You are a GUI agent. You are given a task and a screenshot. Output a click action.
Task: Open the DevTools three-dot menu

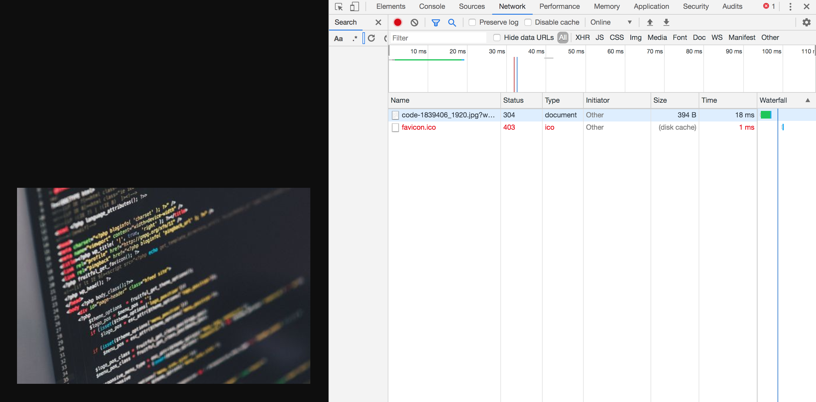tap(790, 7)
